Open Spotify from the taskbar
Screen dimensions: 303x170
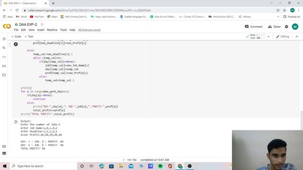160,166
